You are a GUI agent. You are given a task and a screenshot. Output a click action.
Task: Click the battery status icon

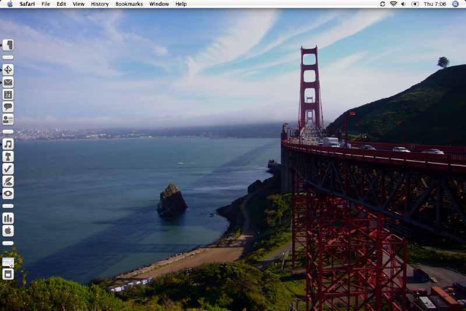(415, 4)
